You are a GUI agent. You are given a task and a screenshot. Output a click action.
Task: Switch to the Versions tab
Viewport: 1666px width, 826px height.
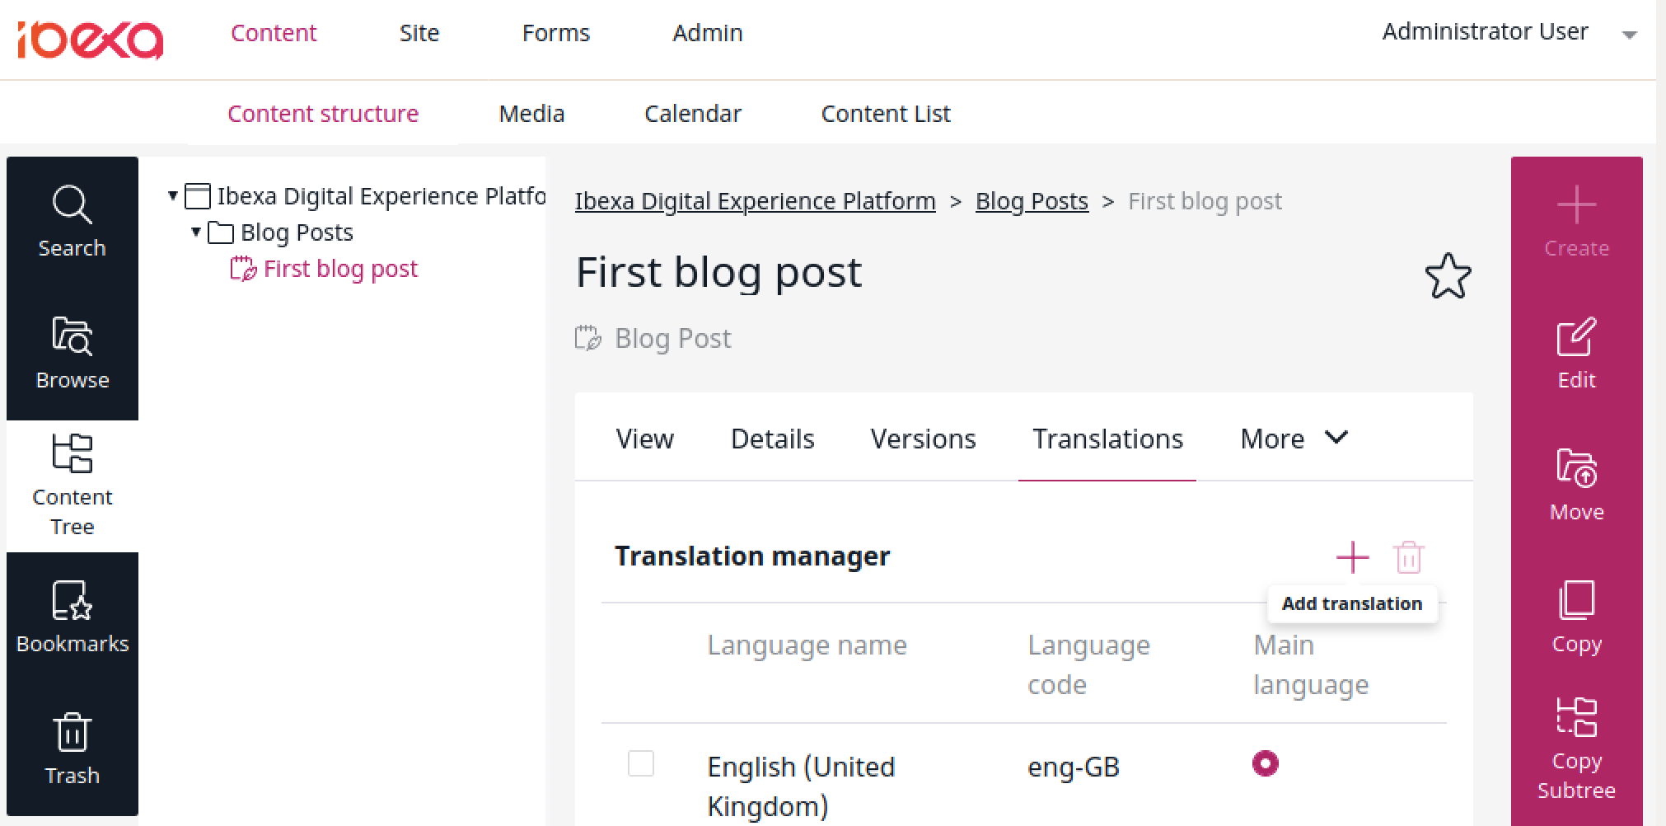click(924, 439)
